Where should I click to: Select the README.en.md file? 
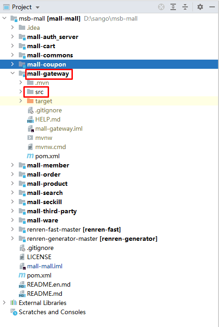pos(49,285)
